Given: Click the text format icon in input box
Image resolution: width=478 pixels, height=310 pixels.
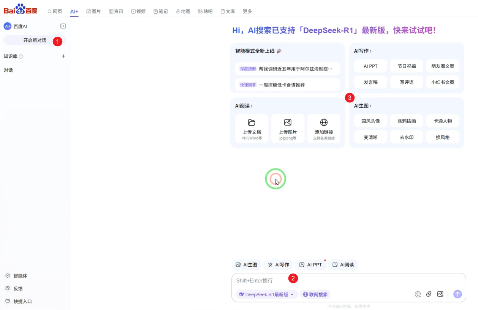Looking at the screenshot, I should 418,294.
